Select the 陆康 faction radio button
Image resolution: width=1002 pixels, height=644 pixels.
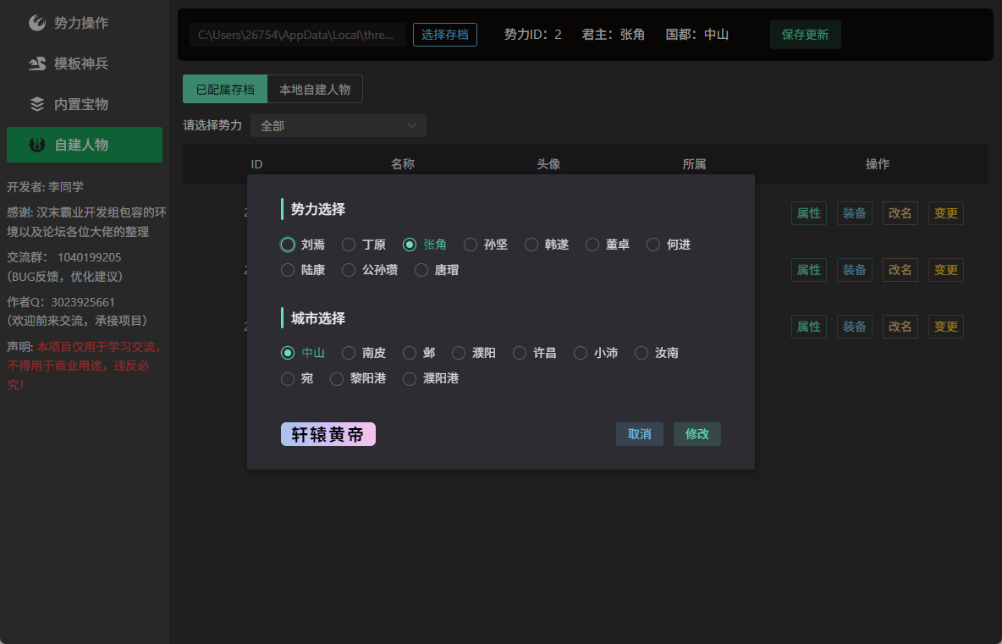tap(288, 270)
